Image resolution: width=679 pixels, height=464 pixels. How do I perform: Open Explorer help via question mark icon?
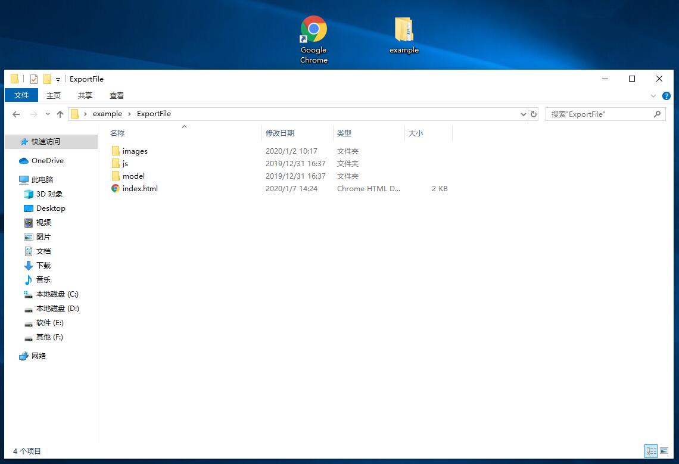coord(666,95)
